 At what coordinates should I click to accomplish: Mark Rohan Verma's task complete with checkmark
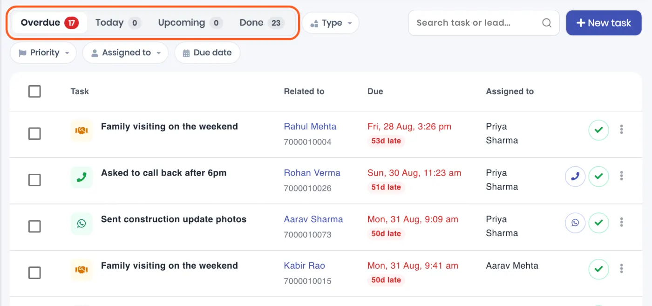coord(599,177)
